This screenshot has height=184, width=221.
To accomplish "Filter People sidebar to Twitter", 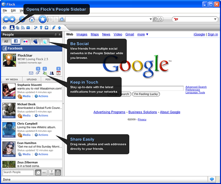I will (45, 41).
